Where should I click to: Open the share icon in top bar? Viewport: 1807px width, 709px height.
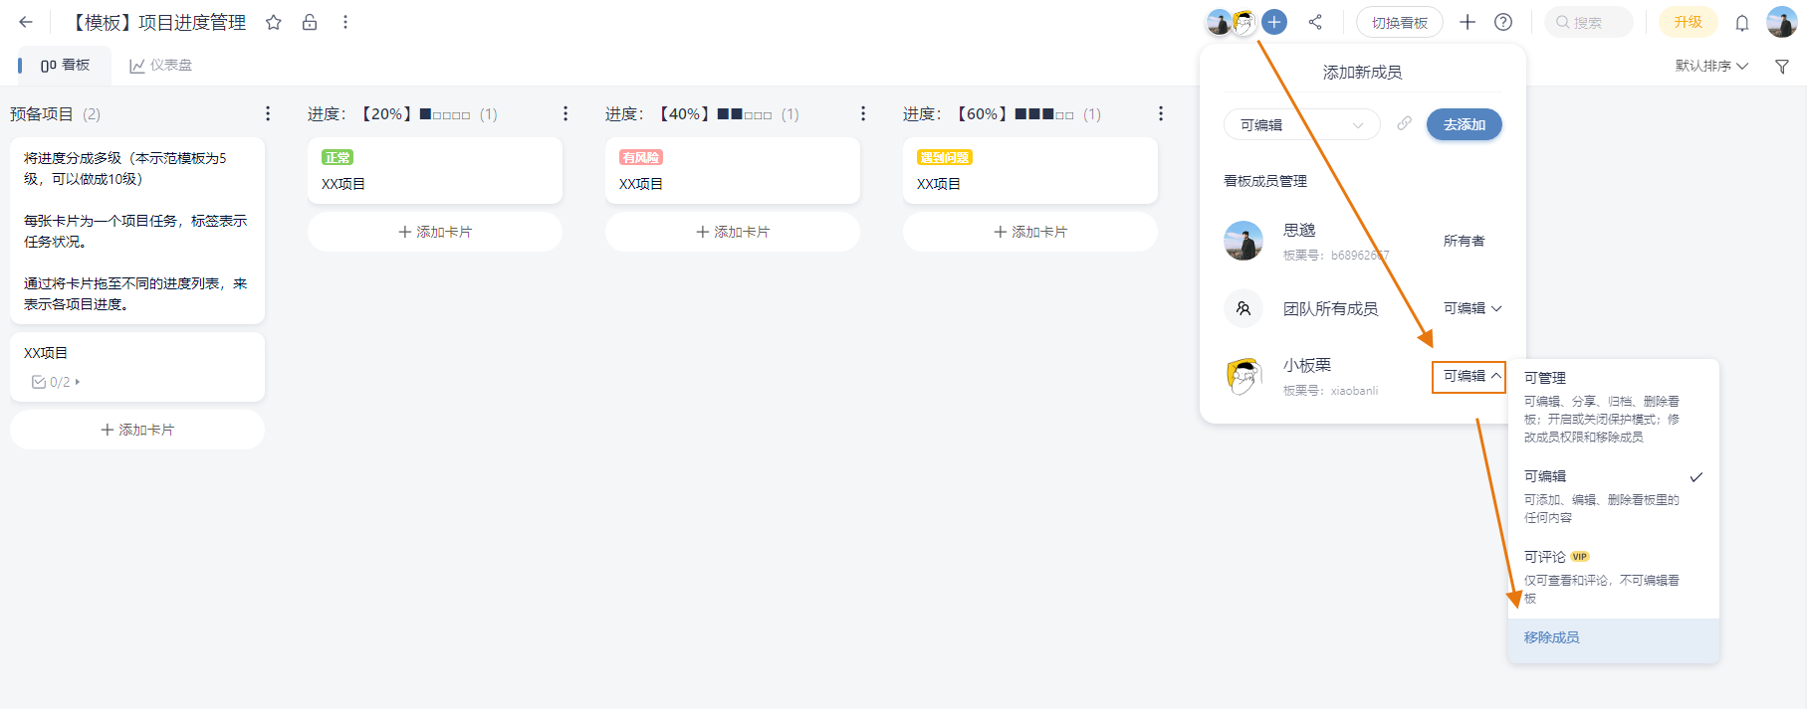[x=1315, y=22]
